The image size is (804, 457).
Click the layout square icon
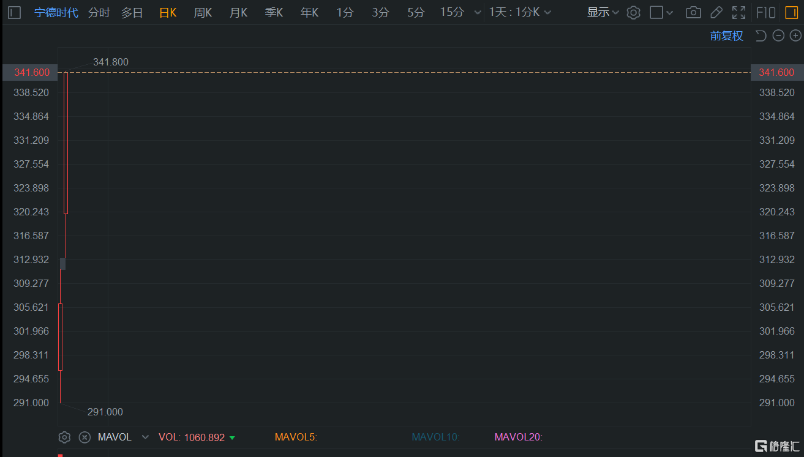(656, 12)
